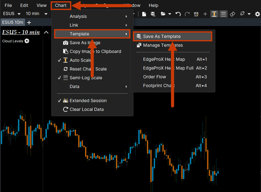261x192 pixels.
Task: Open Cloud Levels settings gear
Action: click(x=27, y=41)
